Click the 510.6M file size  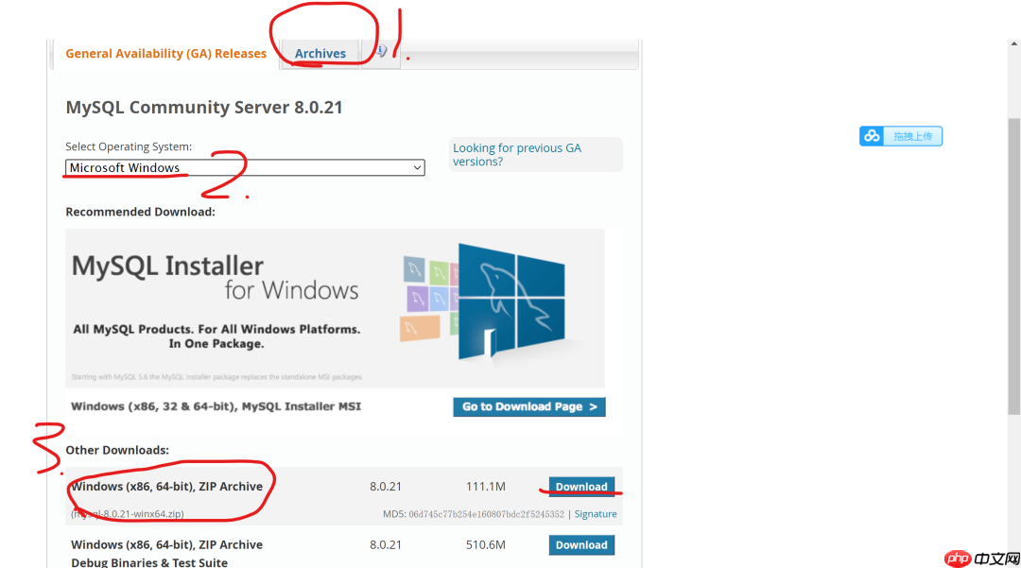[x=485, y=545]
